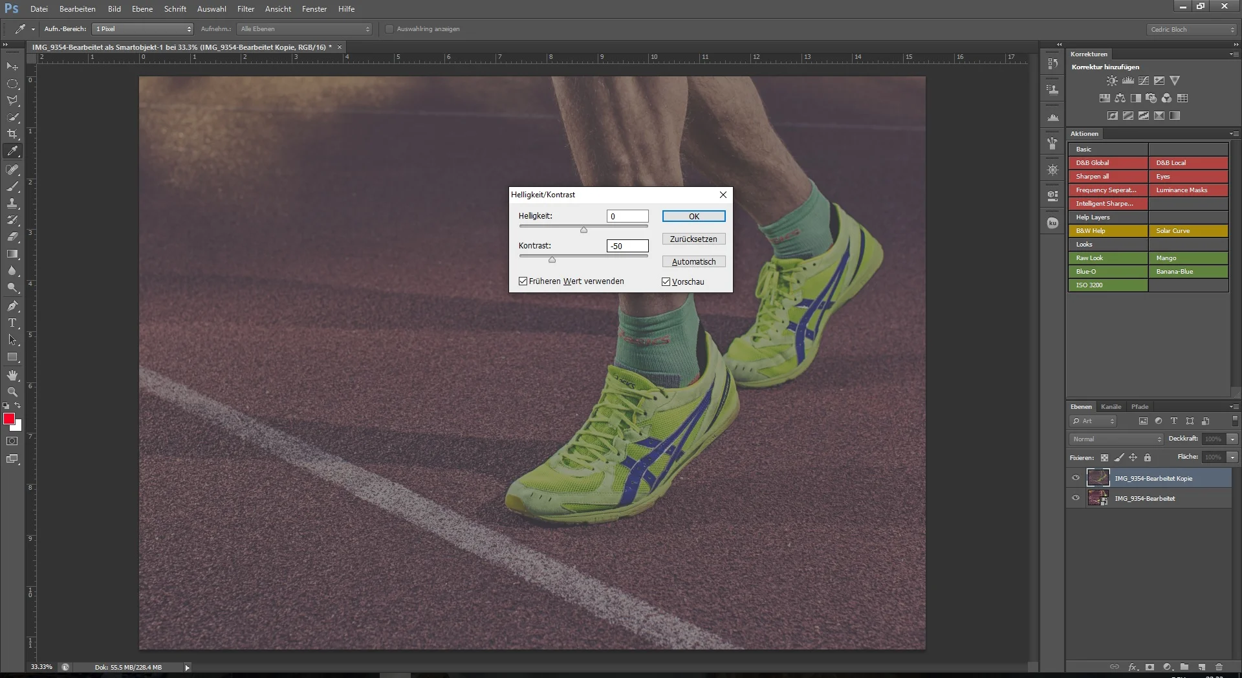The height and width of the screenshot is (678, 1242).
Task: Open the Deckkraft opacity dropdown arrow
Action: point(1232,439)
